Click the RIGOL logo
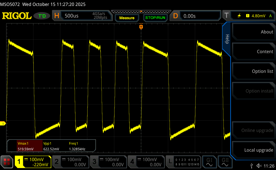276x170 pixels. click(17, 16)
